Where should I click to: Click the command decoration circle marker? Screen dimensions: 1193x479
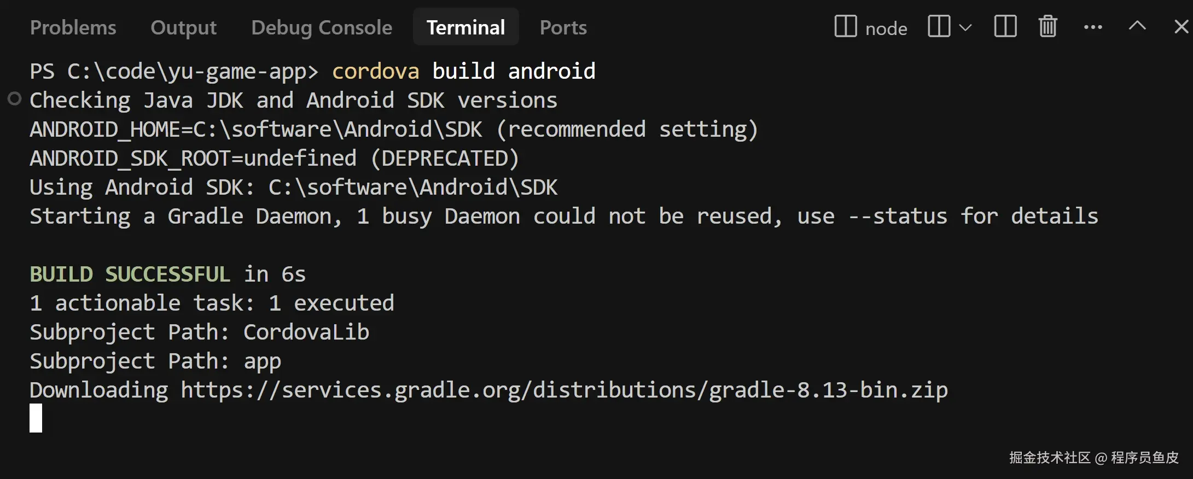click(x=15, y=99)
